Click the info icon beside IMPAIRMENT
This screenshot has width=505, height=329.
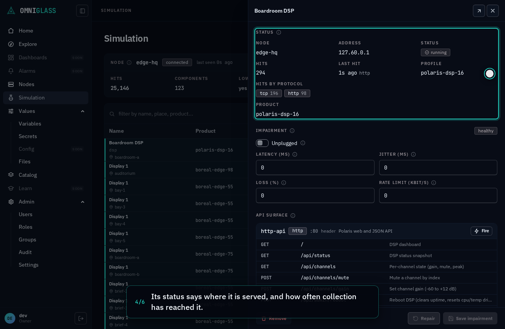pos(292,131)
